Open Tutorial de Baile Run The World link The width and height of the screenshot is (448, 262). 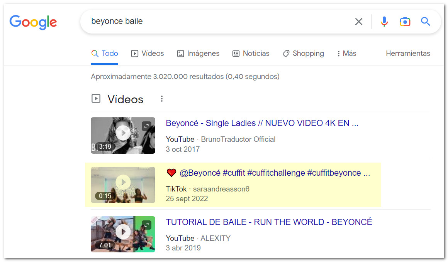(269, 222)
